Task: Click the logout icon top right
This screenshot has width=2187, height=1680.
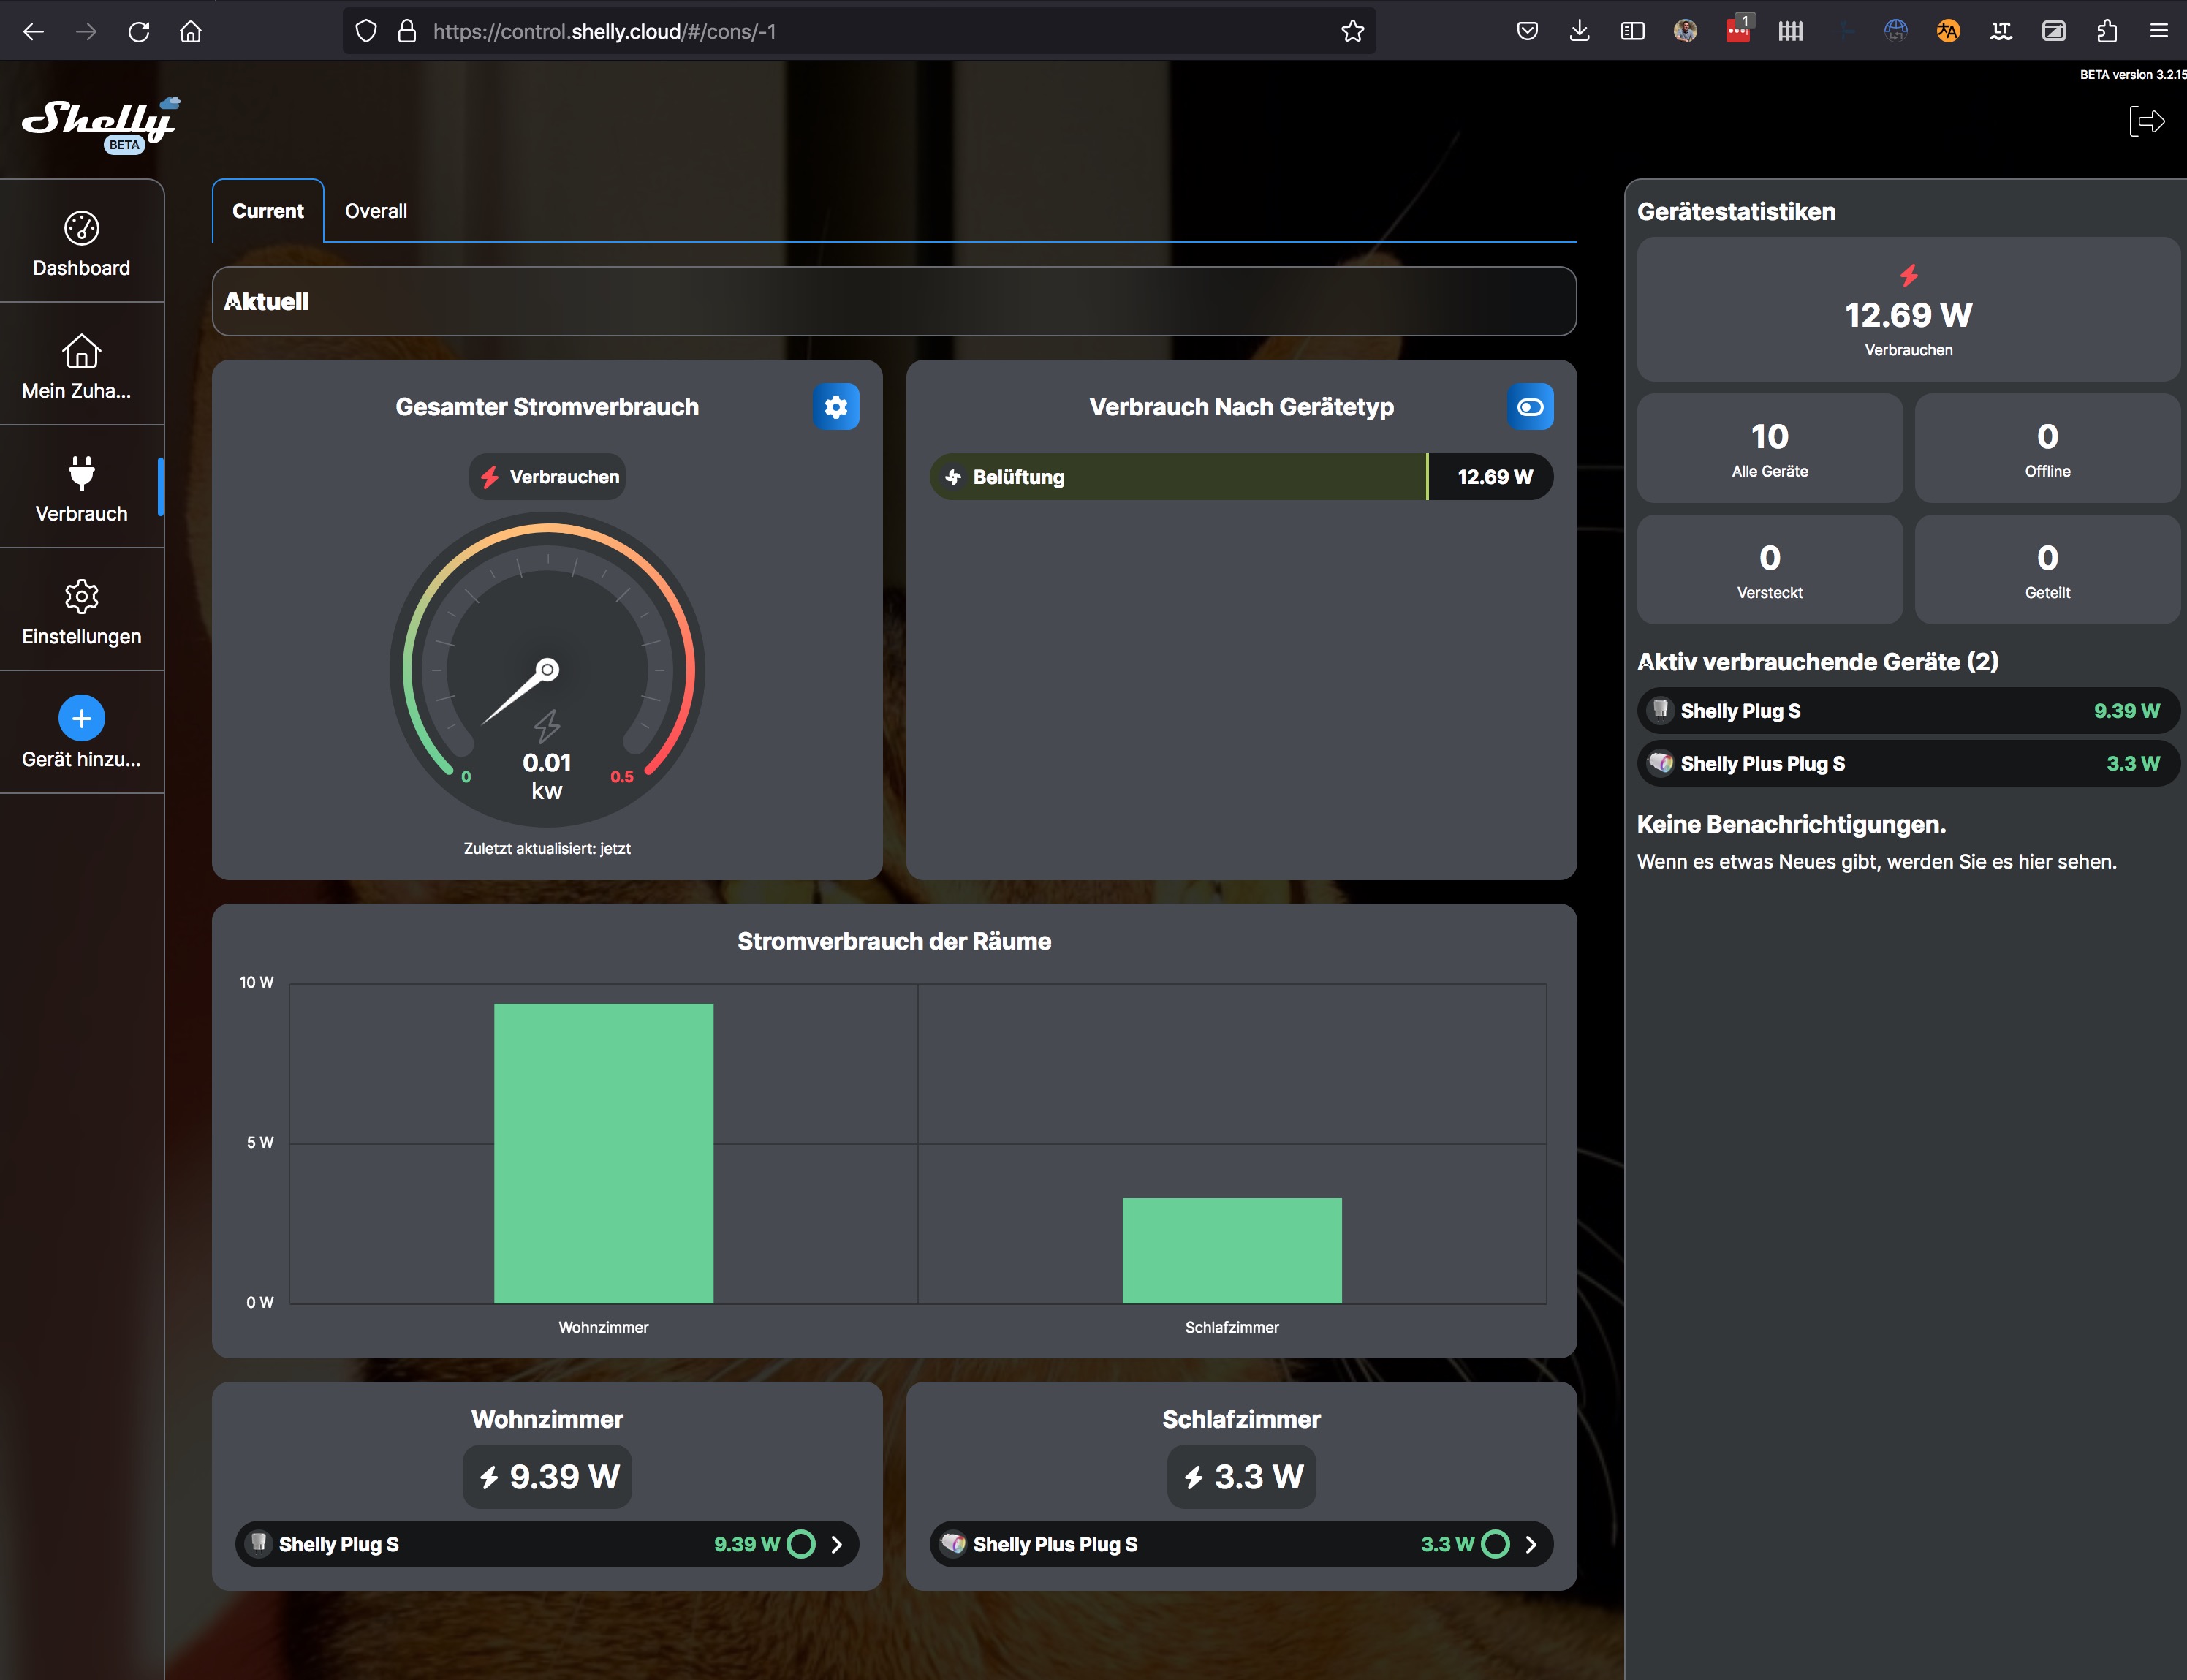Action: pos(2146,122)
